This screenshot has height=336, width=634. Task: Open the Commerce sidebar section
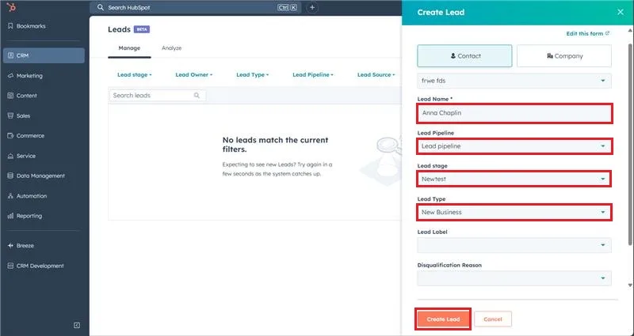[30, 135]
